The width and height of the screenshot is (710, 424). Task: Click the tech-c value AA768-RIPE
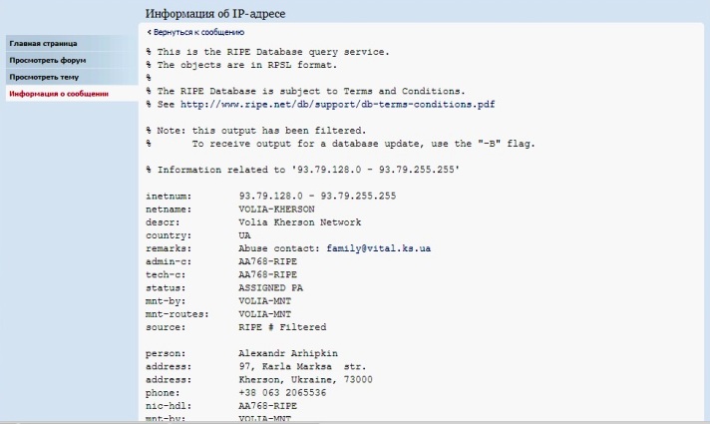[267, 274]
